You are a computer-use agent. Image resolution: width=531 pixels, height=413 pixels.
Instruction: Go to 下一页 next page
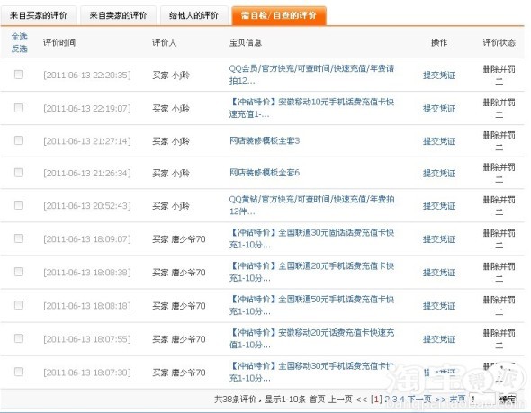pyautogui.click(x=419, y=400)
